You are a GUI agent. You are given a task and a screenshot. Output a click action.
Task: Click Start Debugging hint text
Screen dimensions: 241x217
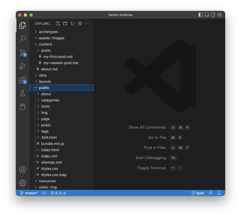(x=151, y=158)
